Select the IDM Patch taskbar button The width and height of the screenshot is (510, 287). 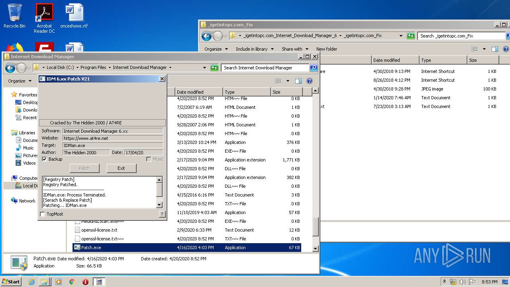click(x=99, y=282)
